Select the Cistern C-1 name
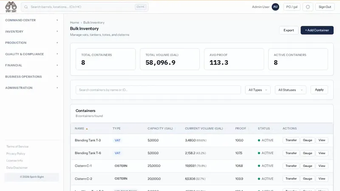Viewport: 340px width, 191px height. point(83,166)
